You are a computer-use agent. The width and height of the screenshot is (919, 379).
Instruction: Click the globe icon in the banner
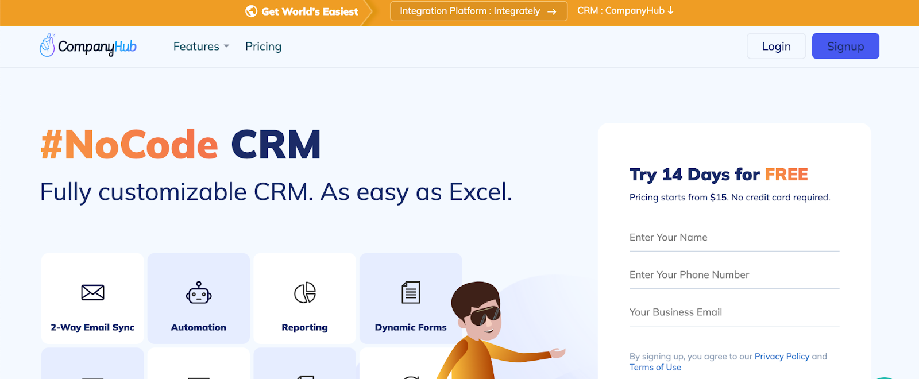click(x=251, y=11)
